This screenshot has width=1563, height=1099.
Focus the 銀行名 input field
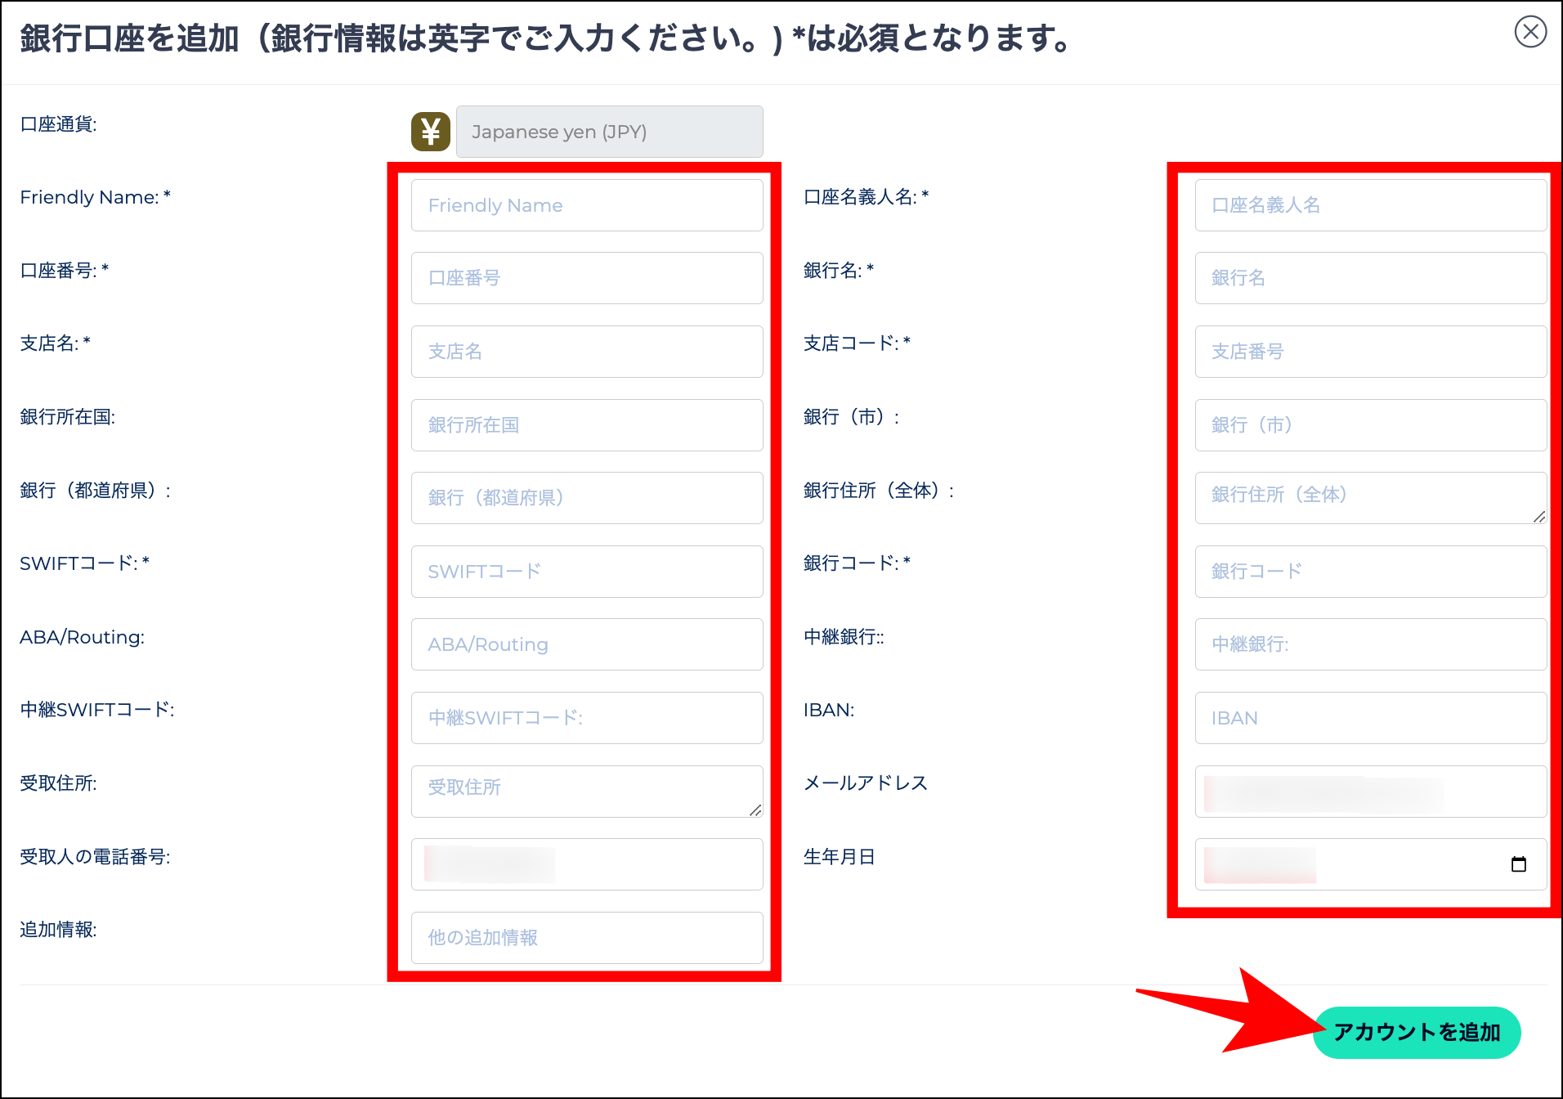(1369, 278)
